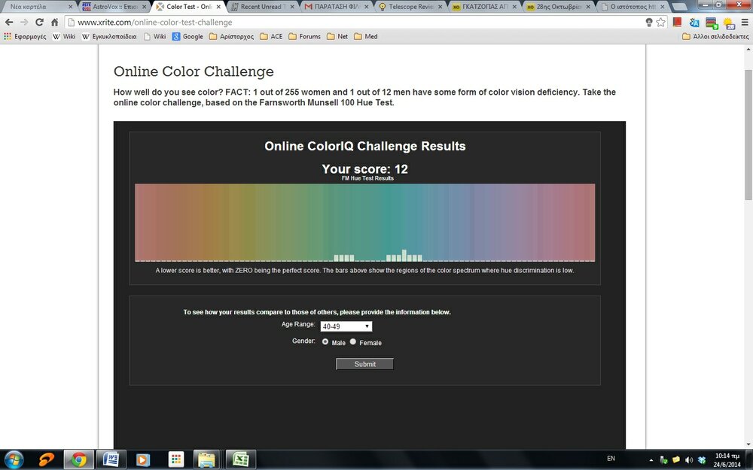Select the Female gender option

pyautogui.click(x=353, y=341)
